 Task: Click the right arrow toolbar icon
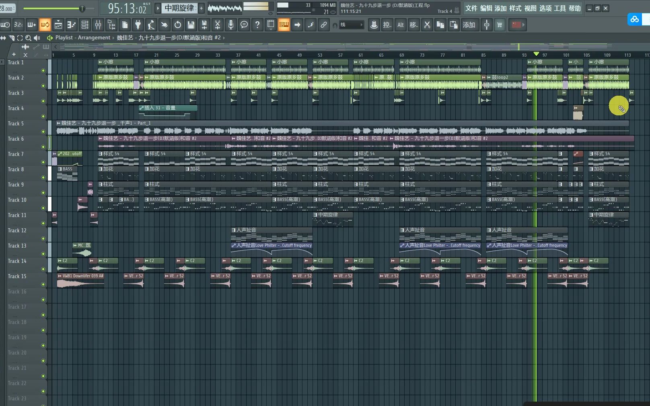click(x=297, y=25)
